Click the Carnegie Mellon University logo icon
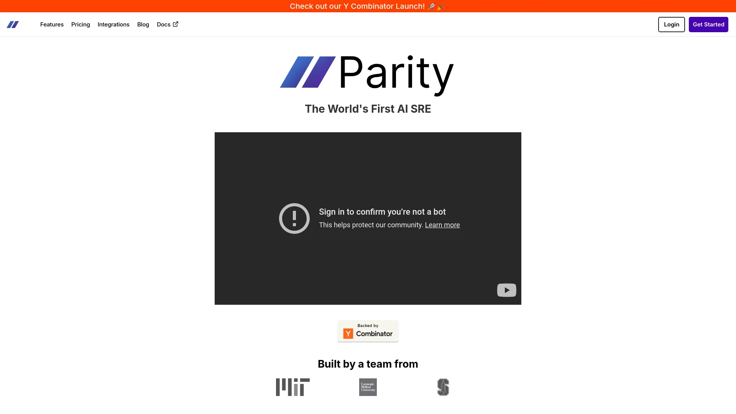Viewport: 736px width, 414px height. pos(368,387)
